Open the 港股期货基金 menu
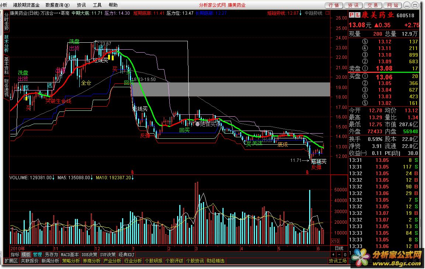Viewport: 425px width, 269px height. tap(26, 5)
